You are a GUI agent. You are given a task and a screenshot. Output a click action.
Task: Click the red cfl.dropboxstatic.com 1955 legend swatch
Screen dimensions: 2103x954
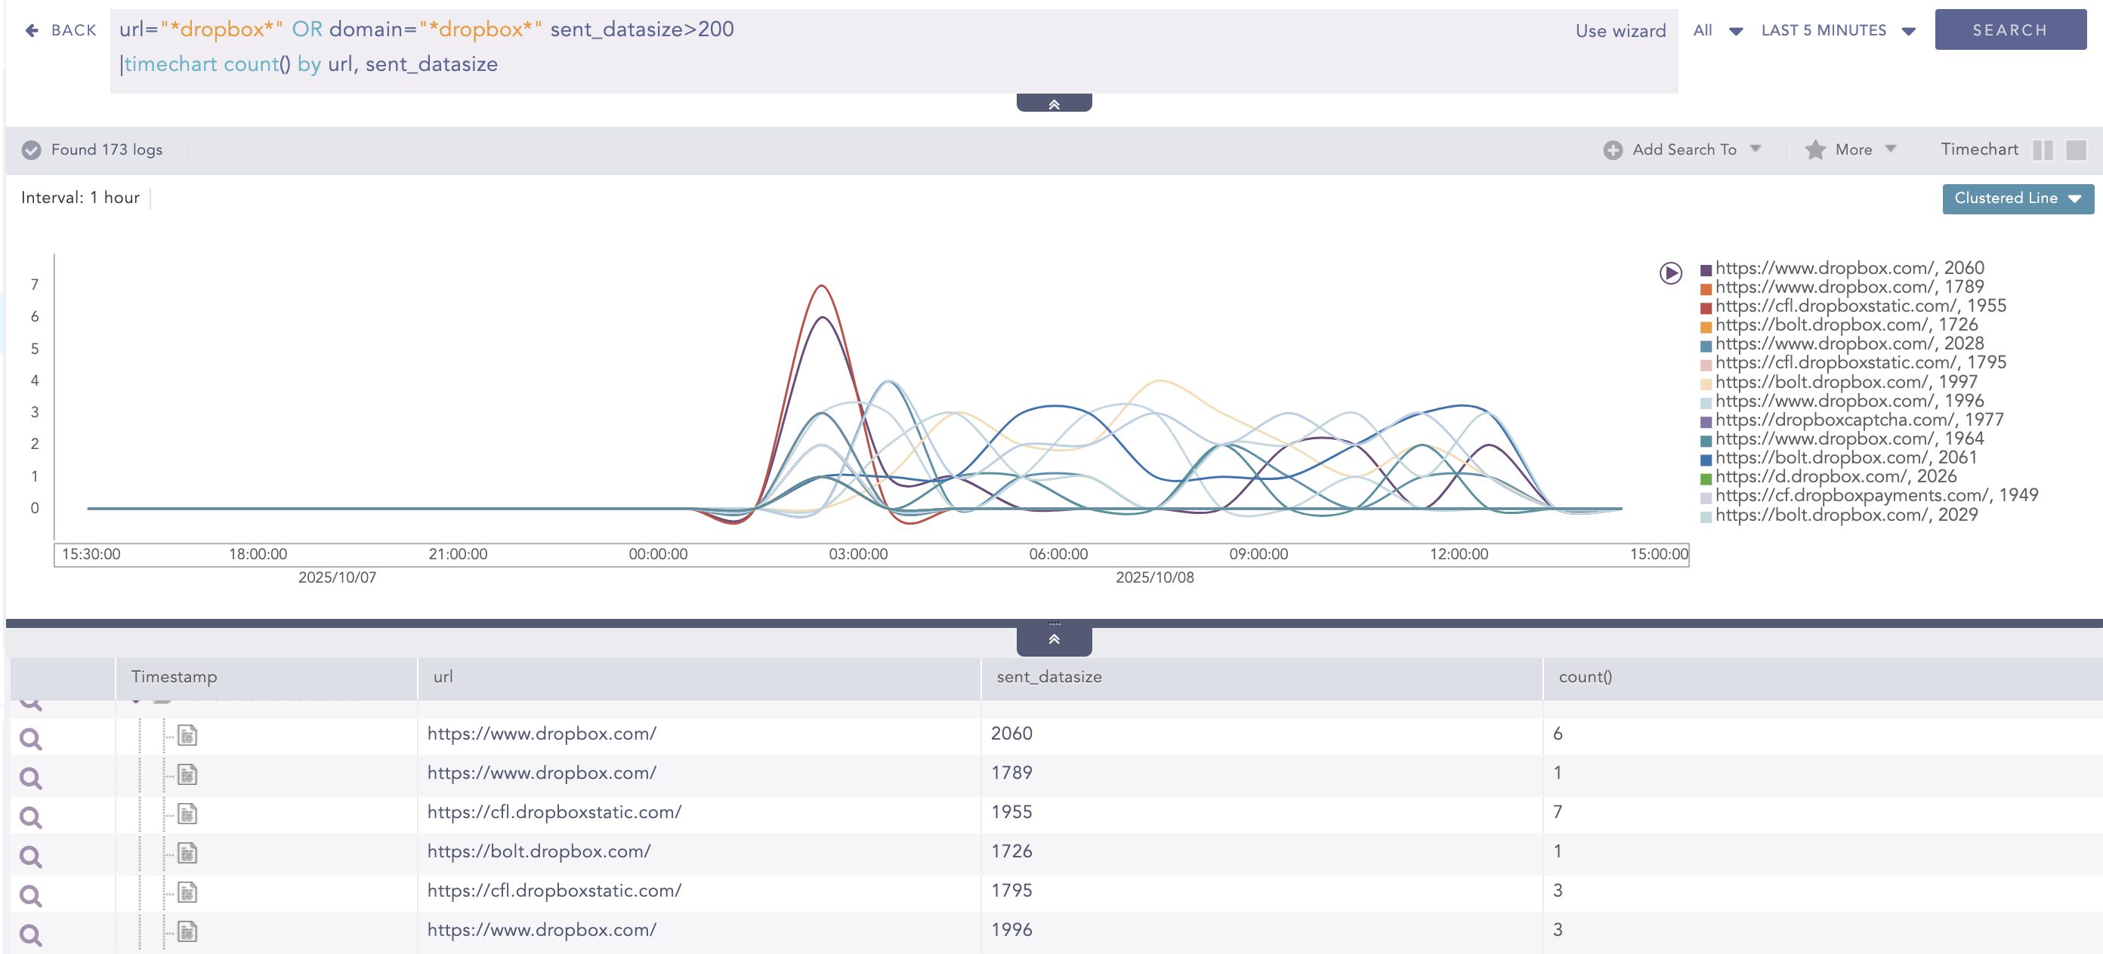[1706, 308]
